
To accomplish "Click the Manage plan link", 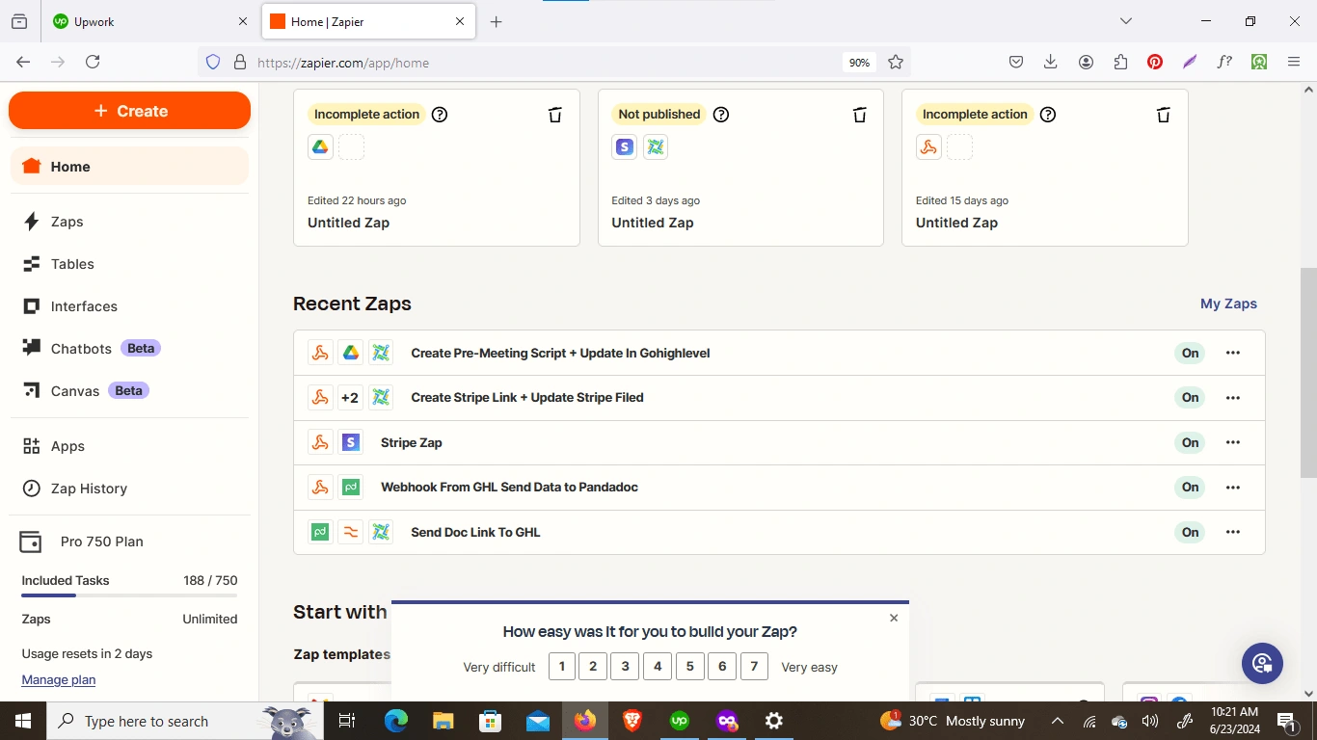I will pyautogui.click(x=59, y=679).
